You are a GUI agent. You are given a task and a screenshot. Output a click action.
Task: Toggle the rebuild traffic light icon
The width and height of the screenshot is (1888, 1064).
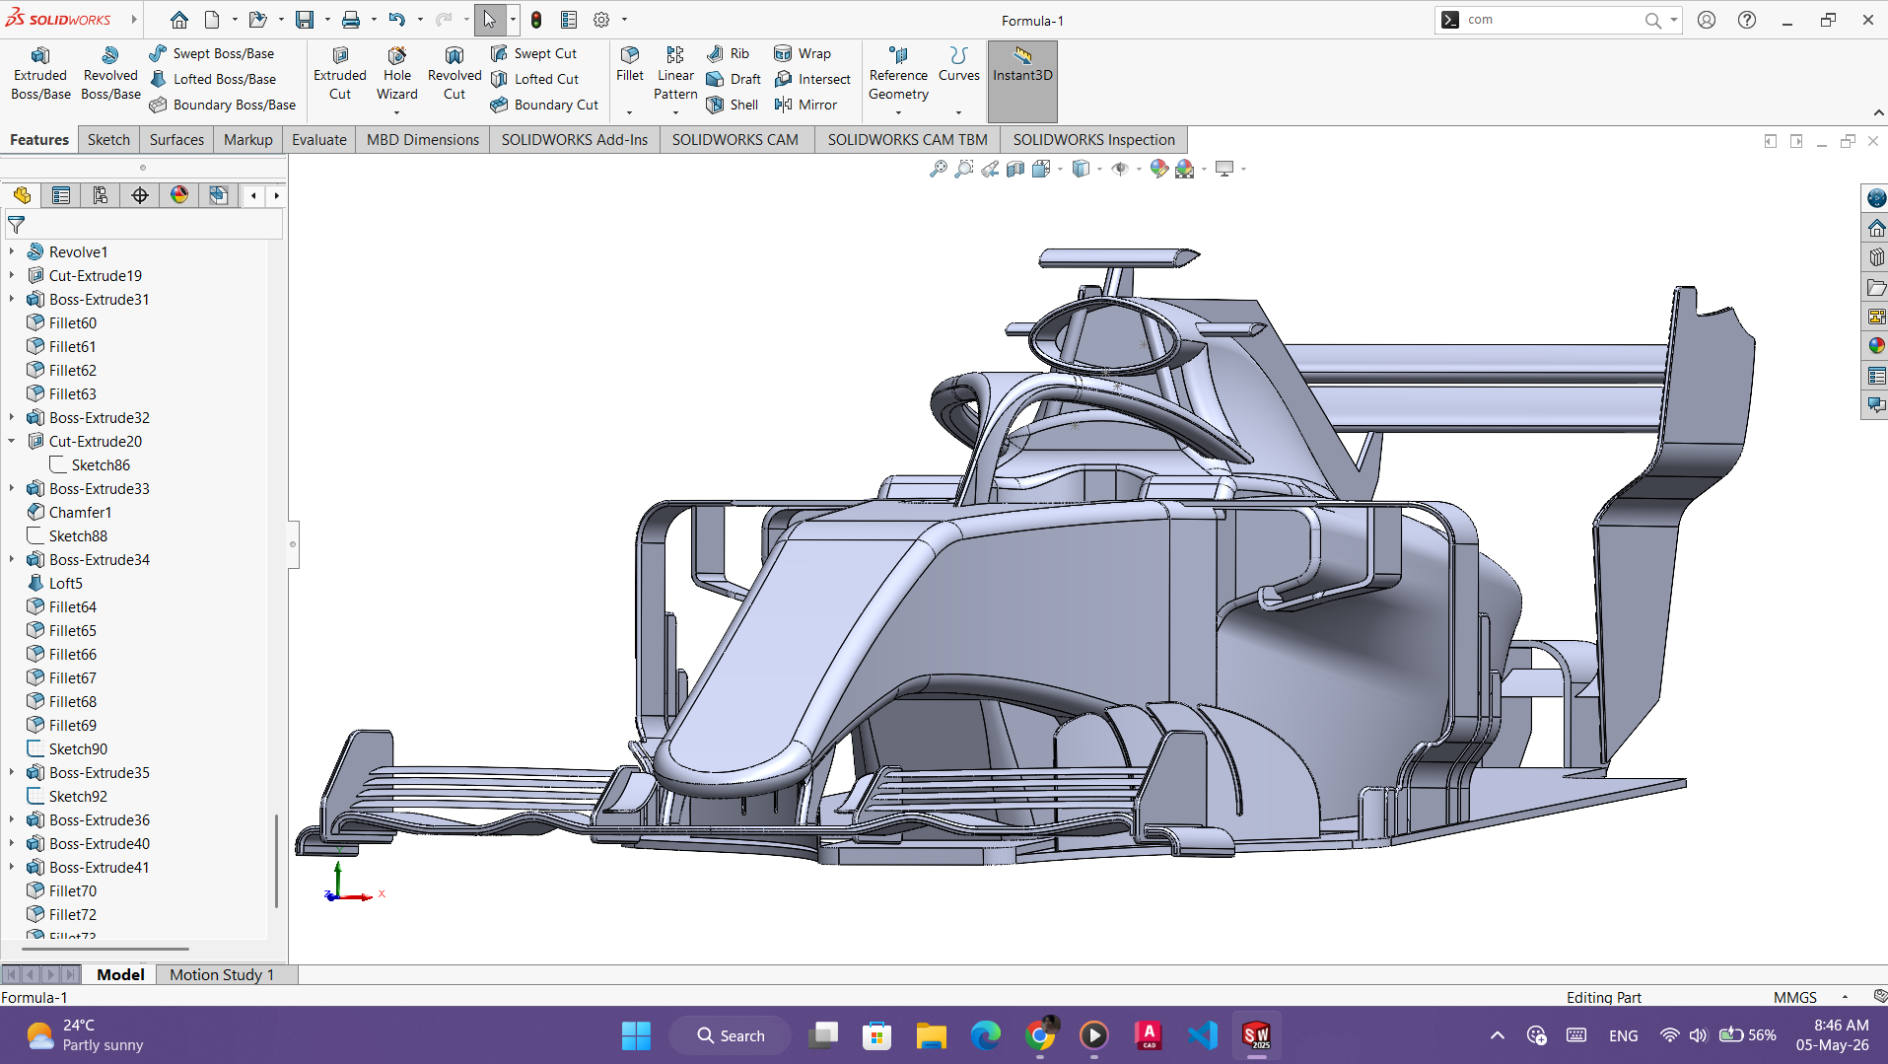coord(536,20)
